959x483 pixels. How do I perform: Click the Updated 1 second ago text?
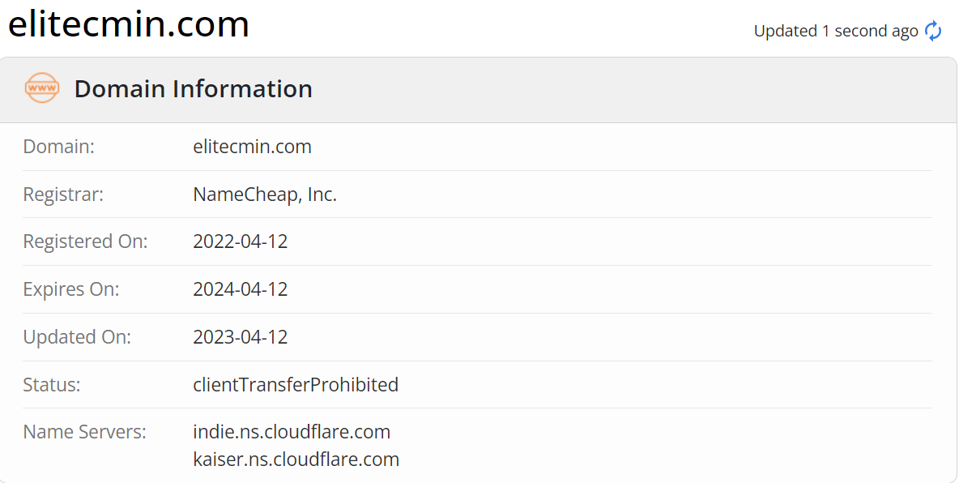tap(836, 32)
